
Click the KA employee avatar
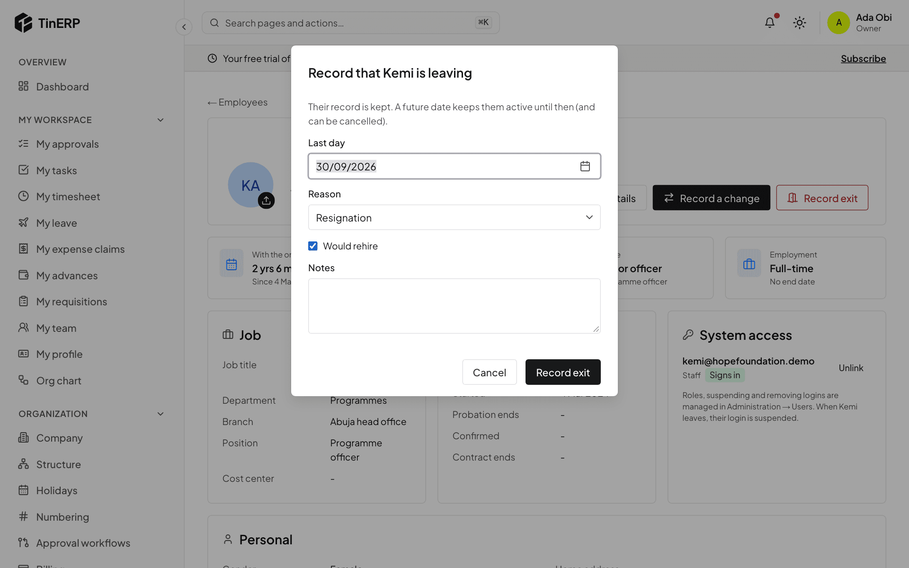(x=250, y=185)
